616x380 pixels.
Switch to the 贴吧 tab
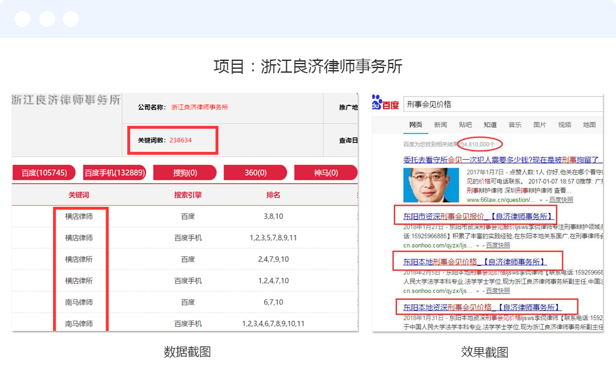(465, 124)
